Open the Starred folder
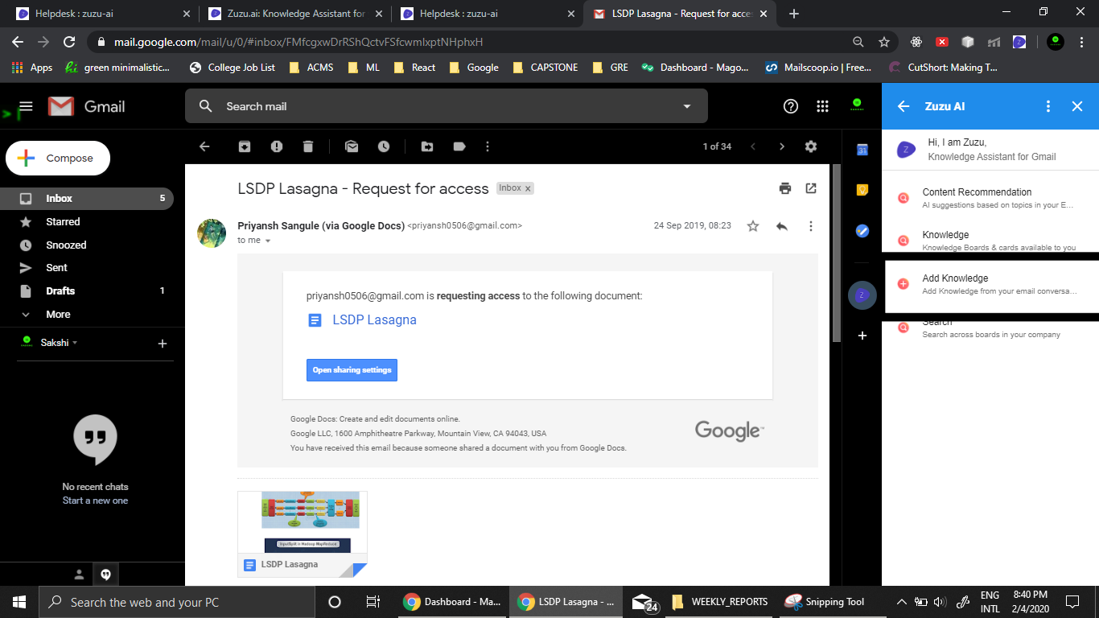Image resolution: width=1099 pixels, height=618 pixels. coord(87,221)
